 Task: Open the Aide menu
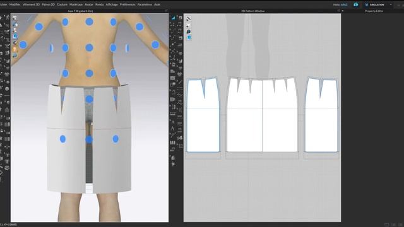pos(157,4)
